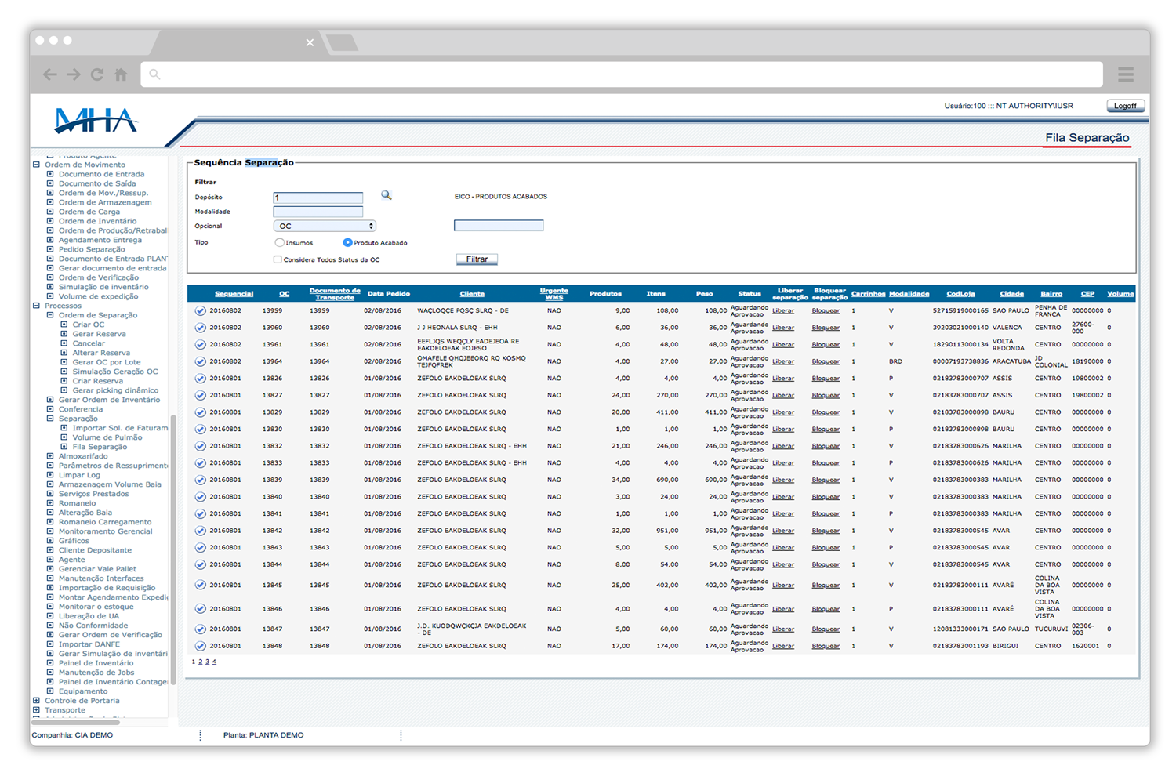Focus the text field beside the Opcional dropdown

499,226
